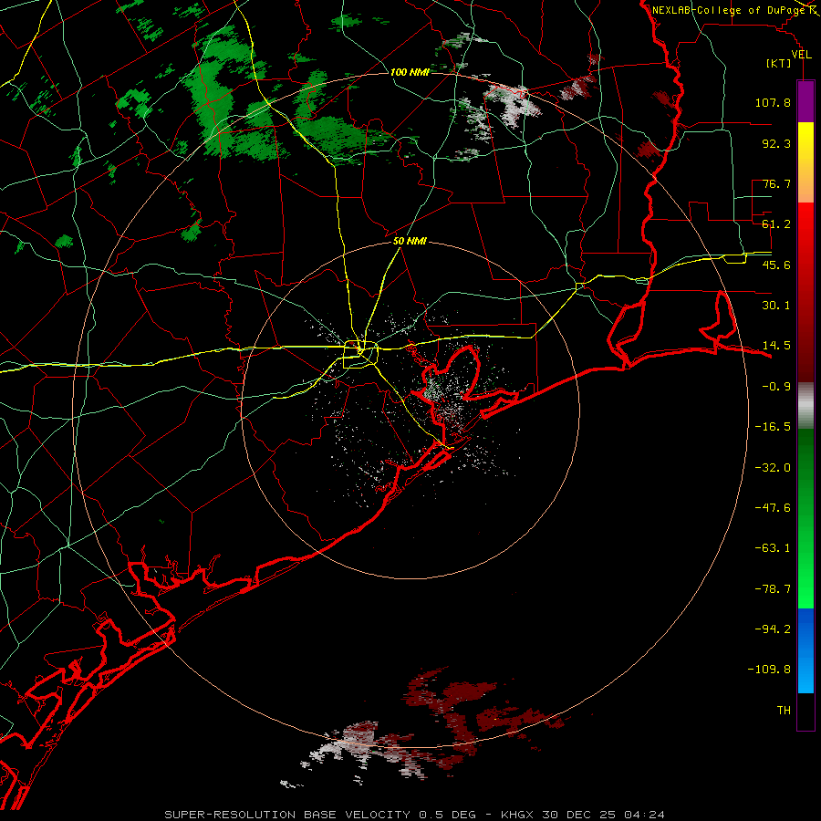
Task: Click the -32.0 legend value
Action: pyautogui.click(x=773, y=468)
